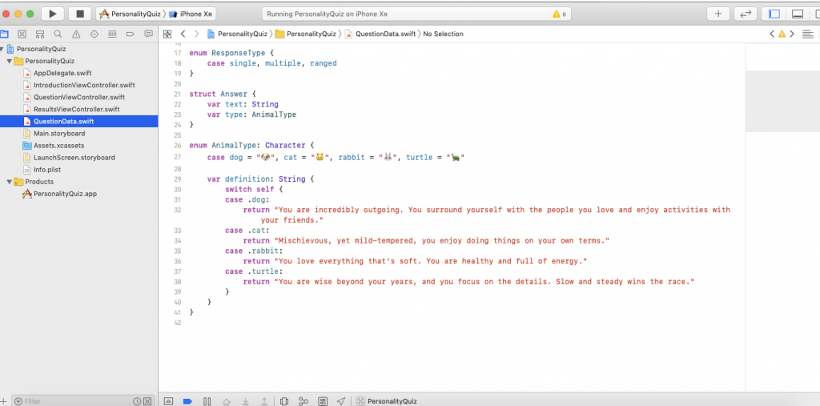Open Debug Memory Graph
This screenshot has width=820, height=406.
pyautogui.click(x=303, y=401)
